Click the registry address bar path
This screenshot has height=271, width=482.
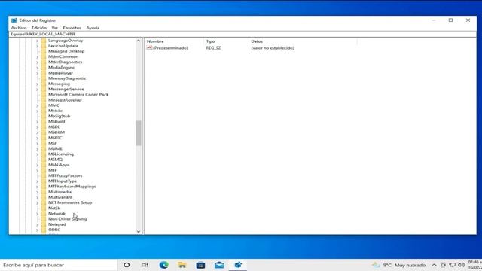point(43,34)
